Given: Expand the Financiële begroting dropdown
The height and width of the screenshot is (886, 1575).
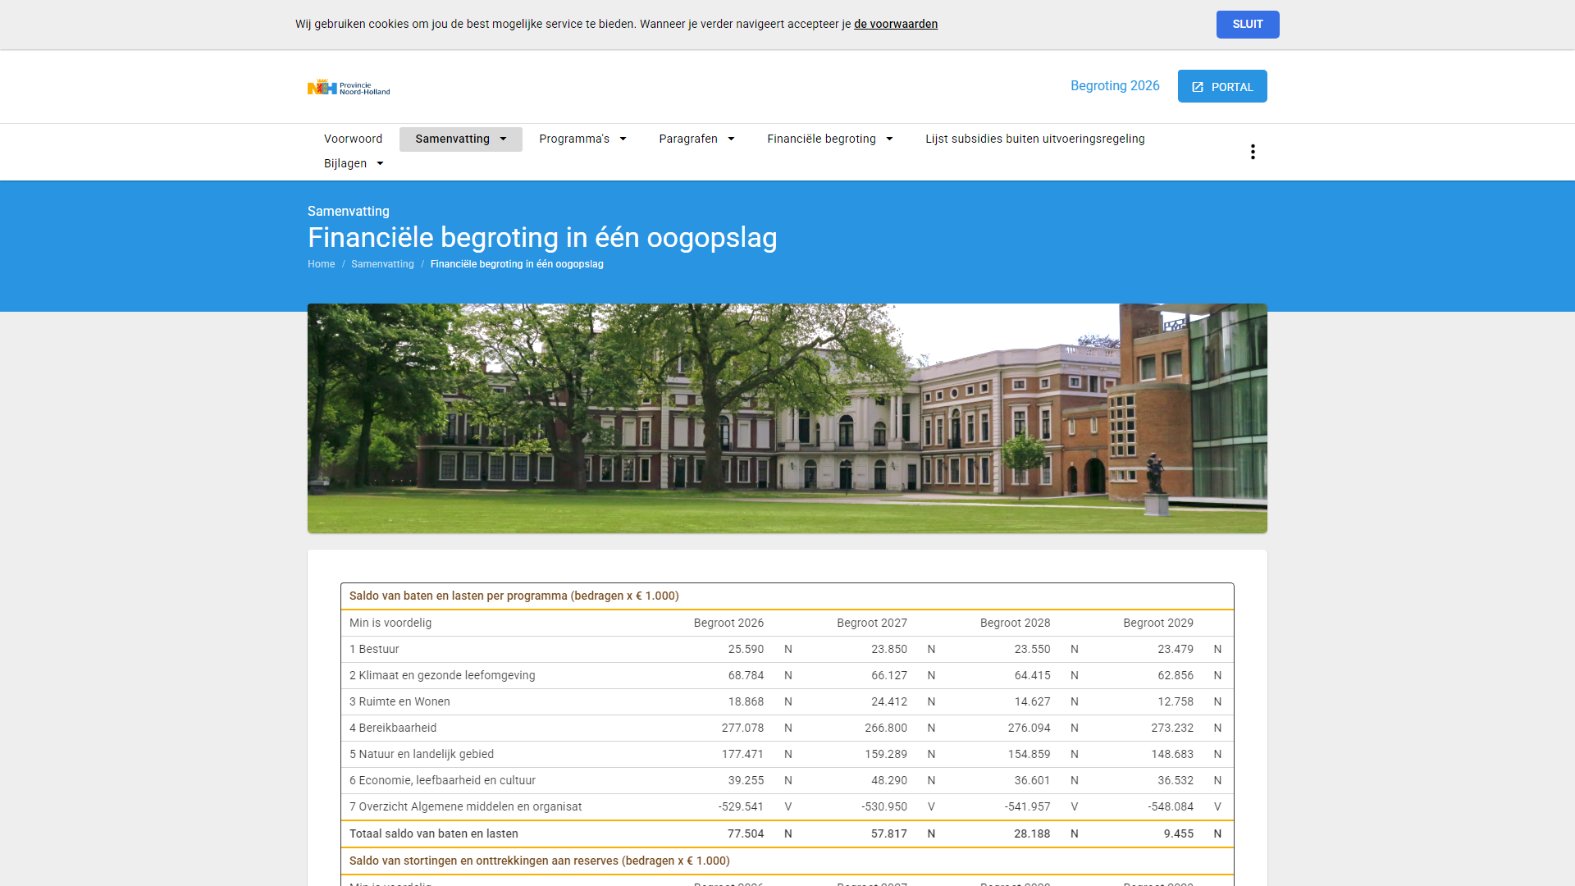Looking at the screenshot, I should pos(829,139).
